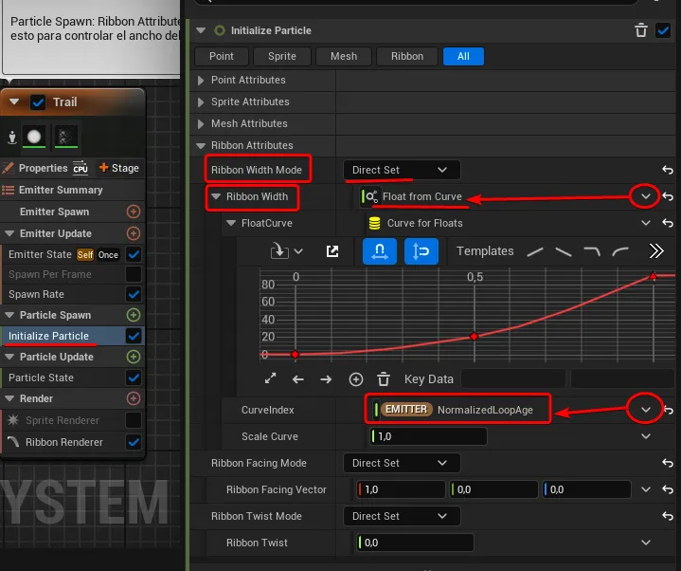
Task: Select the curve key at time 0
Action: click(x=295, y=355)
